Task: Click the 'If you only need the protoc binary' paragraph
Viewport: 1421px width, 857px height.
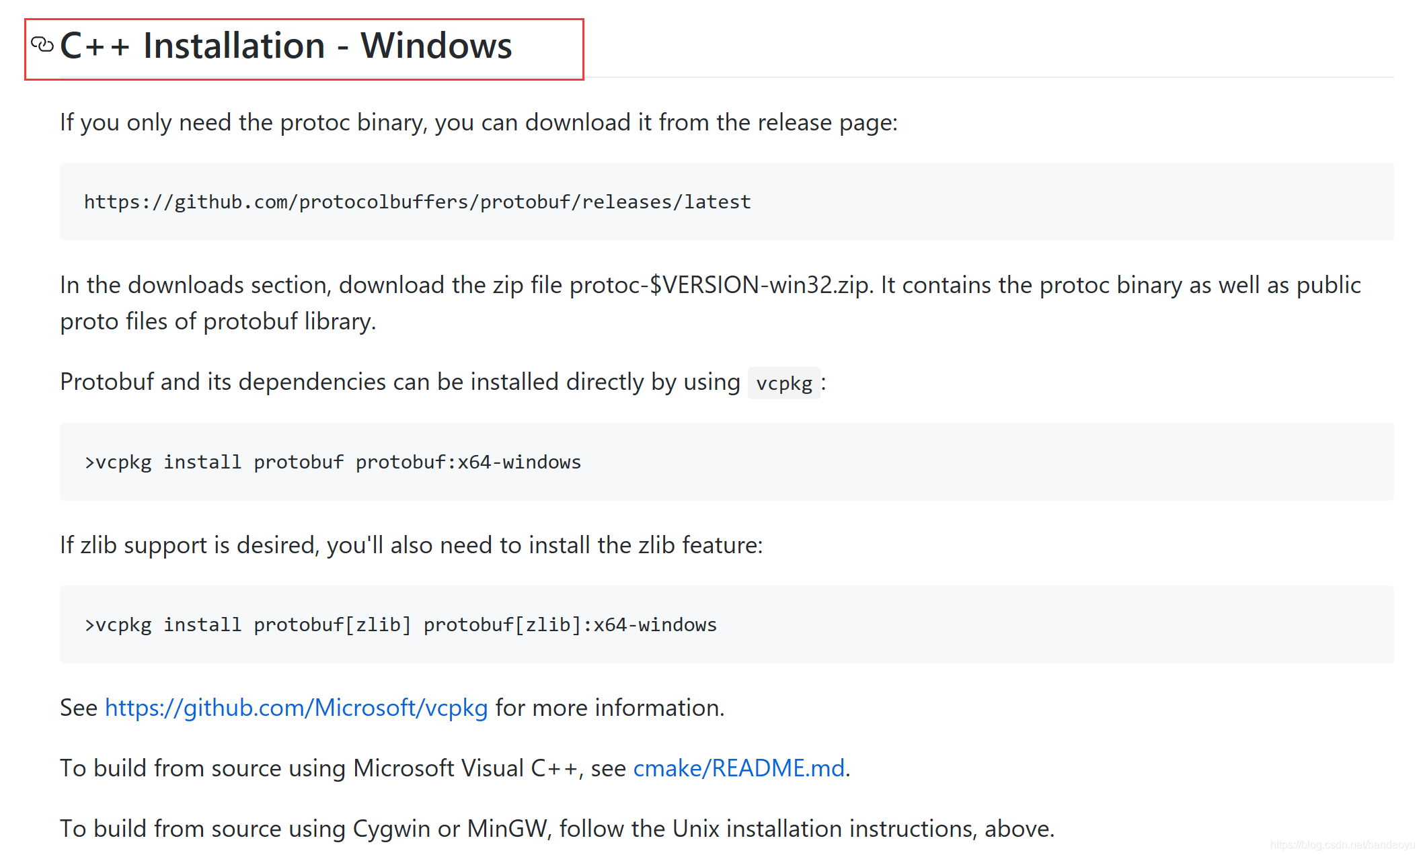Action: point(477,122)
